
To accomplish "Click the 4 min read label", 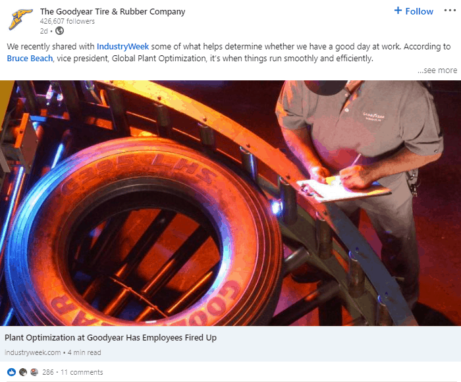I will pos(84,352).
